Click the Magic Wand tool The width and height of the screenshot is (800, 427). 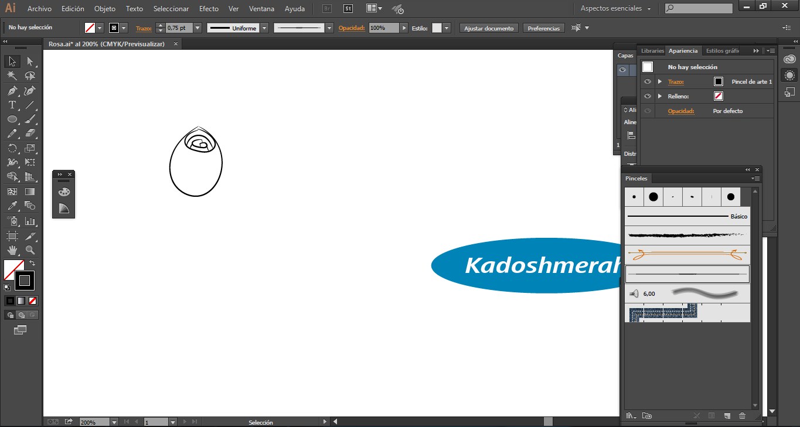click(x=12, y=76)
